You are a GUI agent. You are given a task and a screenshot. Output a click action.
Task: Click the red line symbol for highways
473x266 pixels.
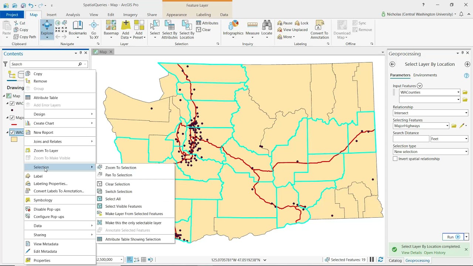tap(14, 125)
